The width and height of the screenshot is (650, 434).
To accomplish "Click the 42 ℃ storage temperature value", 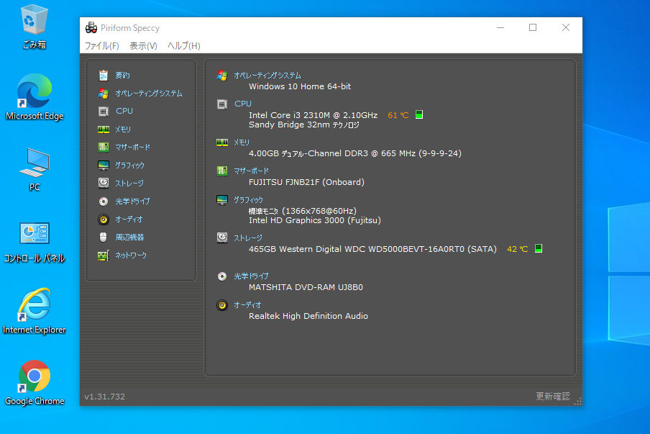I will pos(518,249).
